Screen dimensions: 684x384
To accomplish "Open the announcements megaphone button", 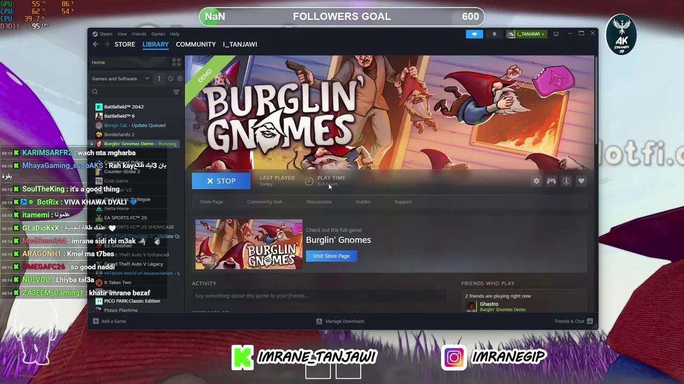I will (x=474, y=34).
